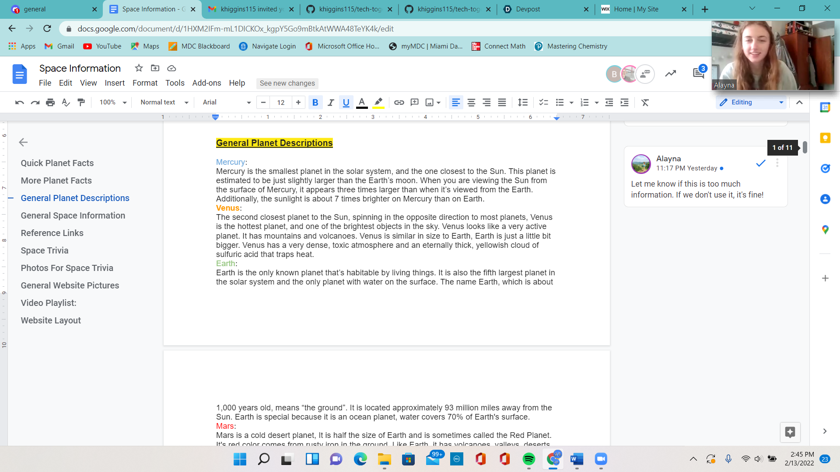Screen dimensions: 840x472
Task: Click the add comment toolbar icon
Action: click(414, 102)
